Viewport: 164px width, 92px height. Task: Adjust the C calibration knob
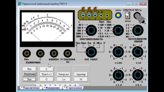(x=40, y=53)
